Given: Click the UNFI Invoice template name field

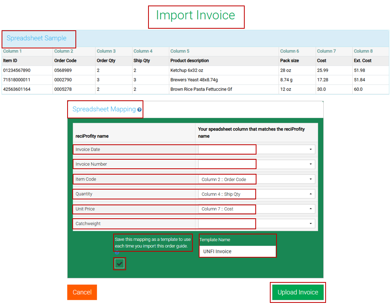Looking at the screenshot, I should tap(237, 251).
